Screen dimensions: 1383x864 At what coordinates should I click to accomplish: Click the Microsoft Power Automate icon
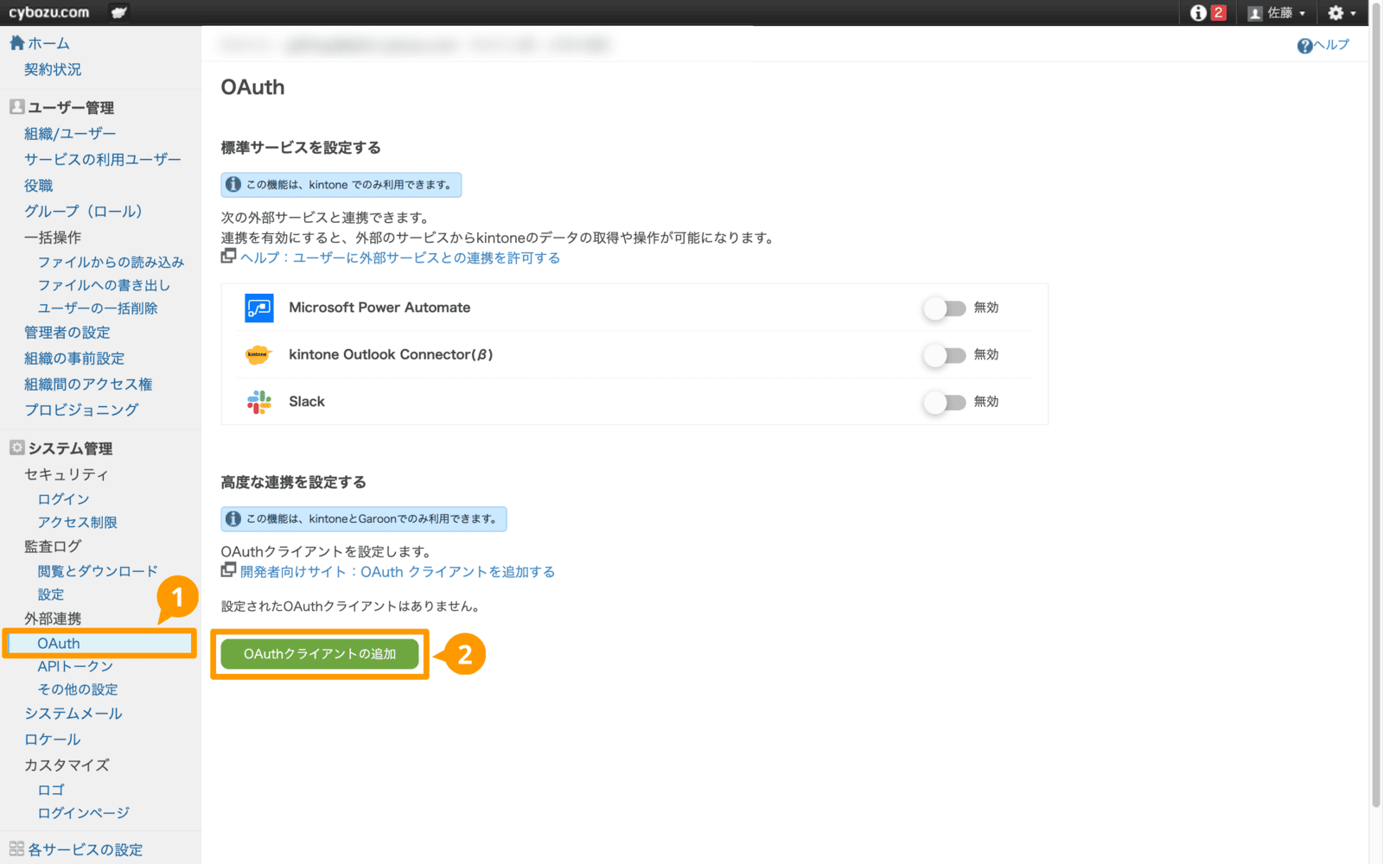tap(259, 308)
